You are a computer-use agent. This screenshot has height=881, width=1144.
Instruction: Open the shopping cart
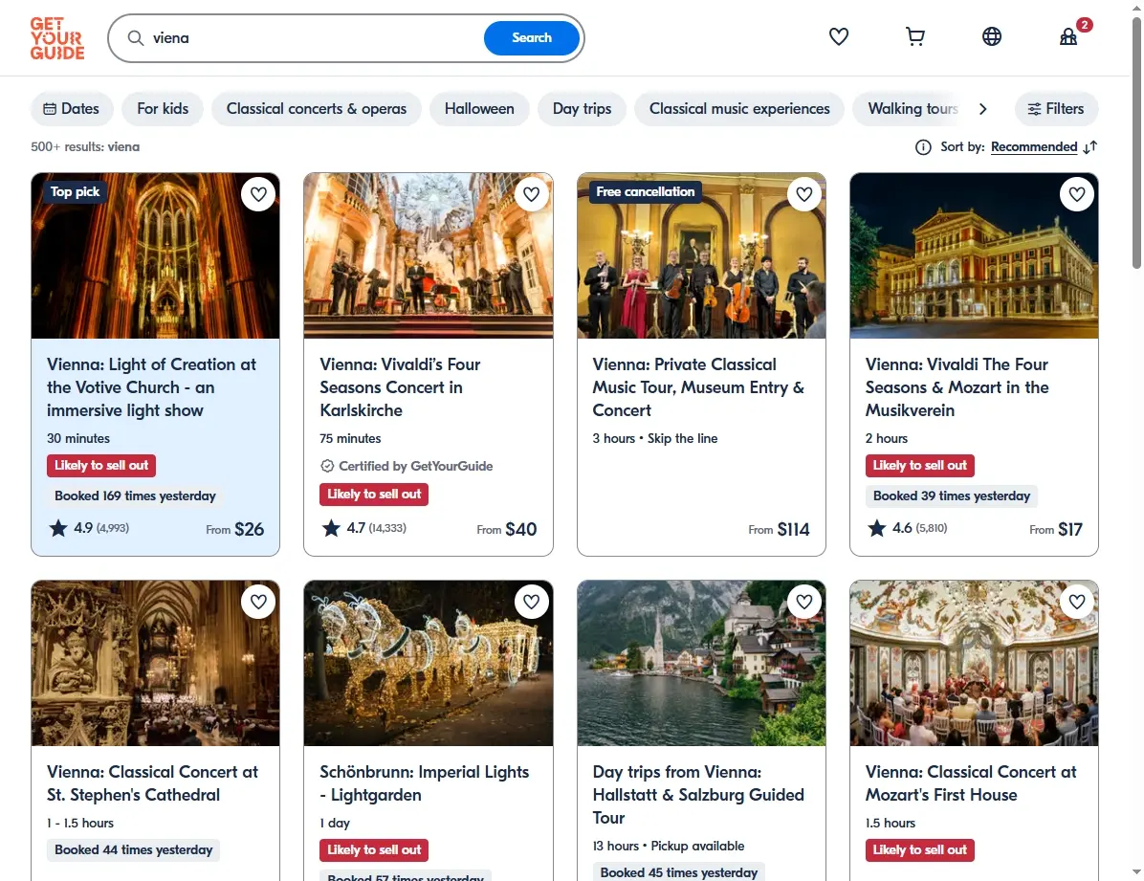[914, 36]
